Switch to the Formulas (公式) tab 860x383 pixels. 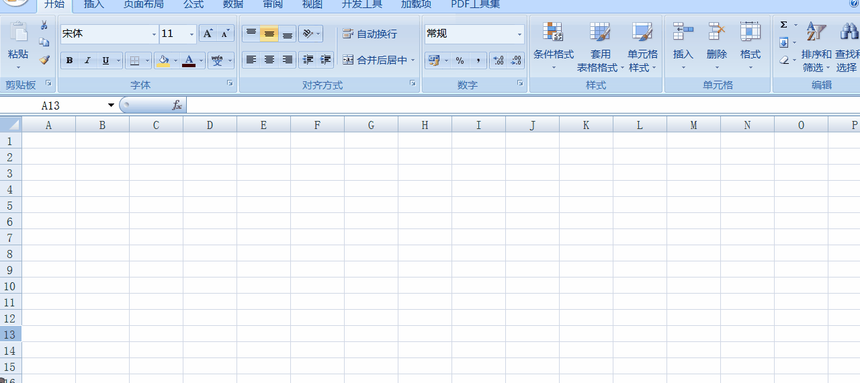coord(193,5)
